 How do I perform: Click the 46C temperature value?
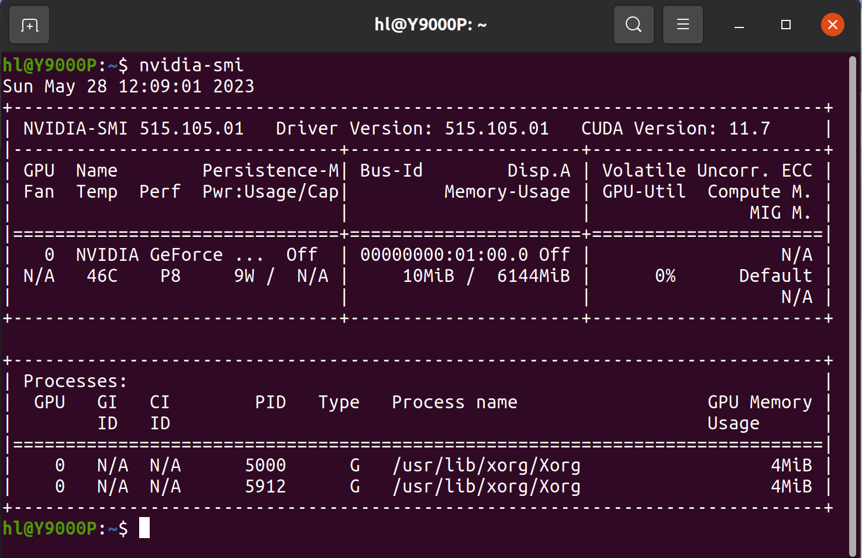point(102,275)
